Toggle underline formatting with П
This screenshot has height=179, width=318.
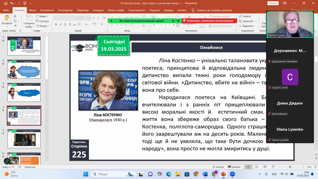coord(65,25)
